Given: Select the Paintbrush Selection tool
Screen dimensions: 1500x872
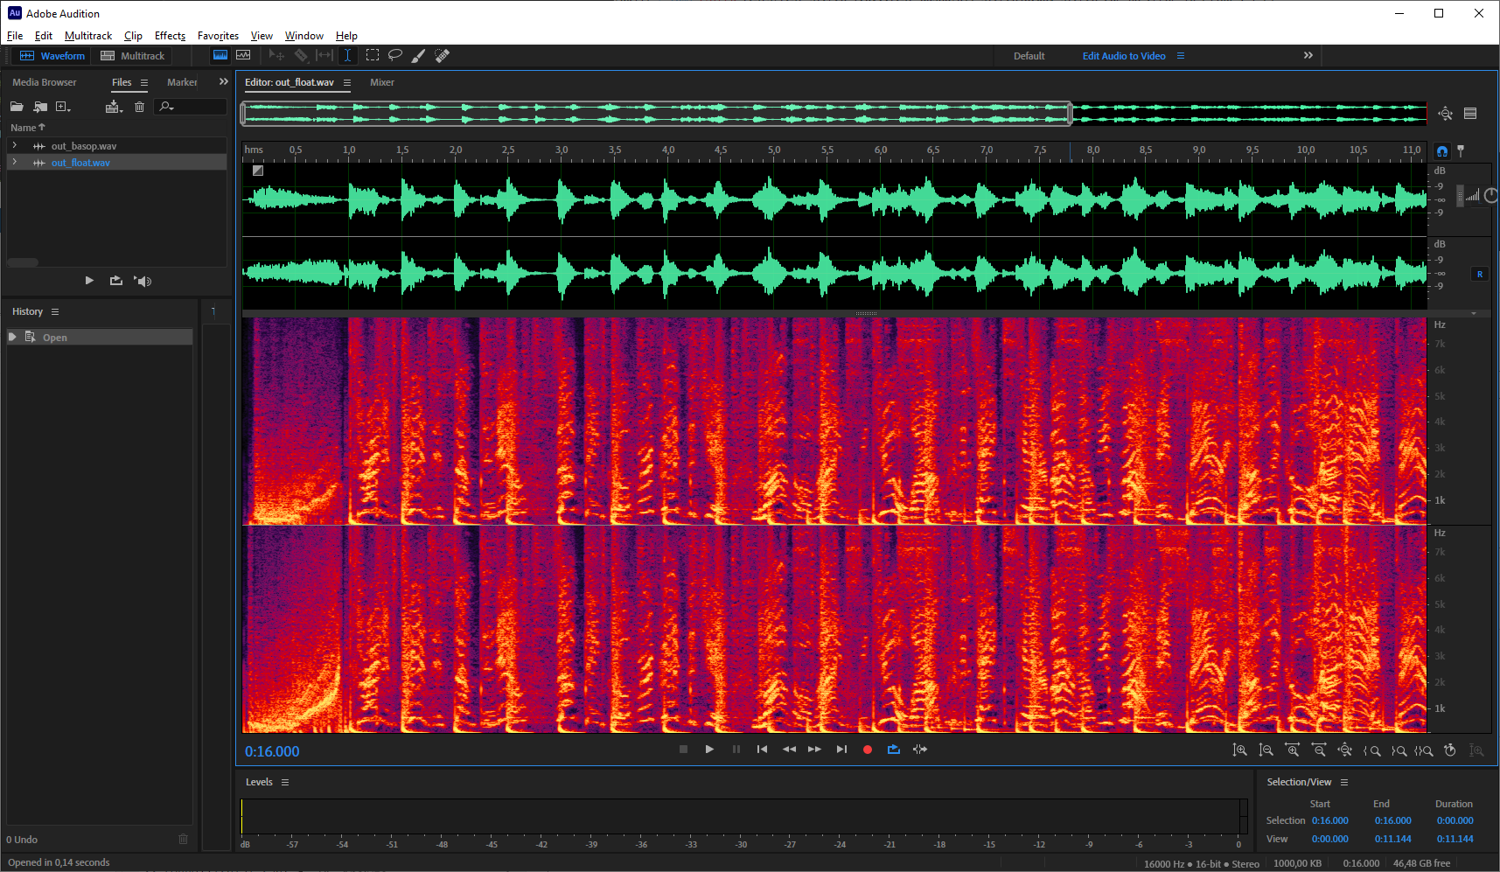Looking at the screenshot, I should coord(419,55).
